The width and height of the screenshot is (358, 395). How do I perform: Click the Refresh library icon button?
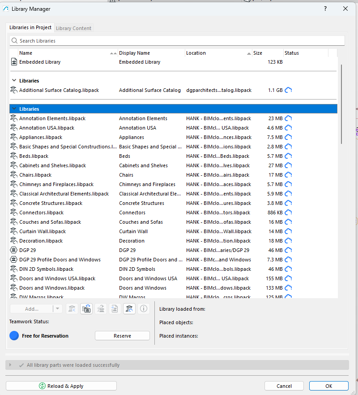tap(101, 308)
